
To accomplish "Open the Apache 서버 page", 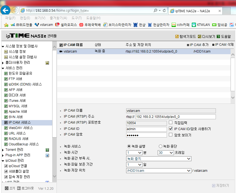I will (x=18, y=112).
